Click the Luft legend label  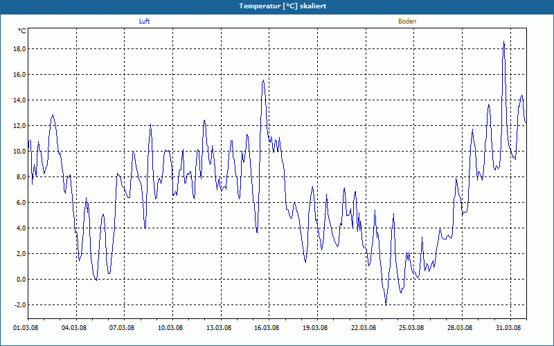[x=144, y=21]
